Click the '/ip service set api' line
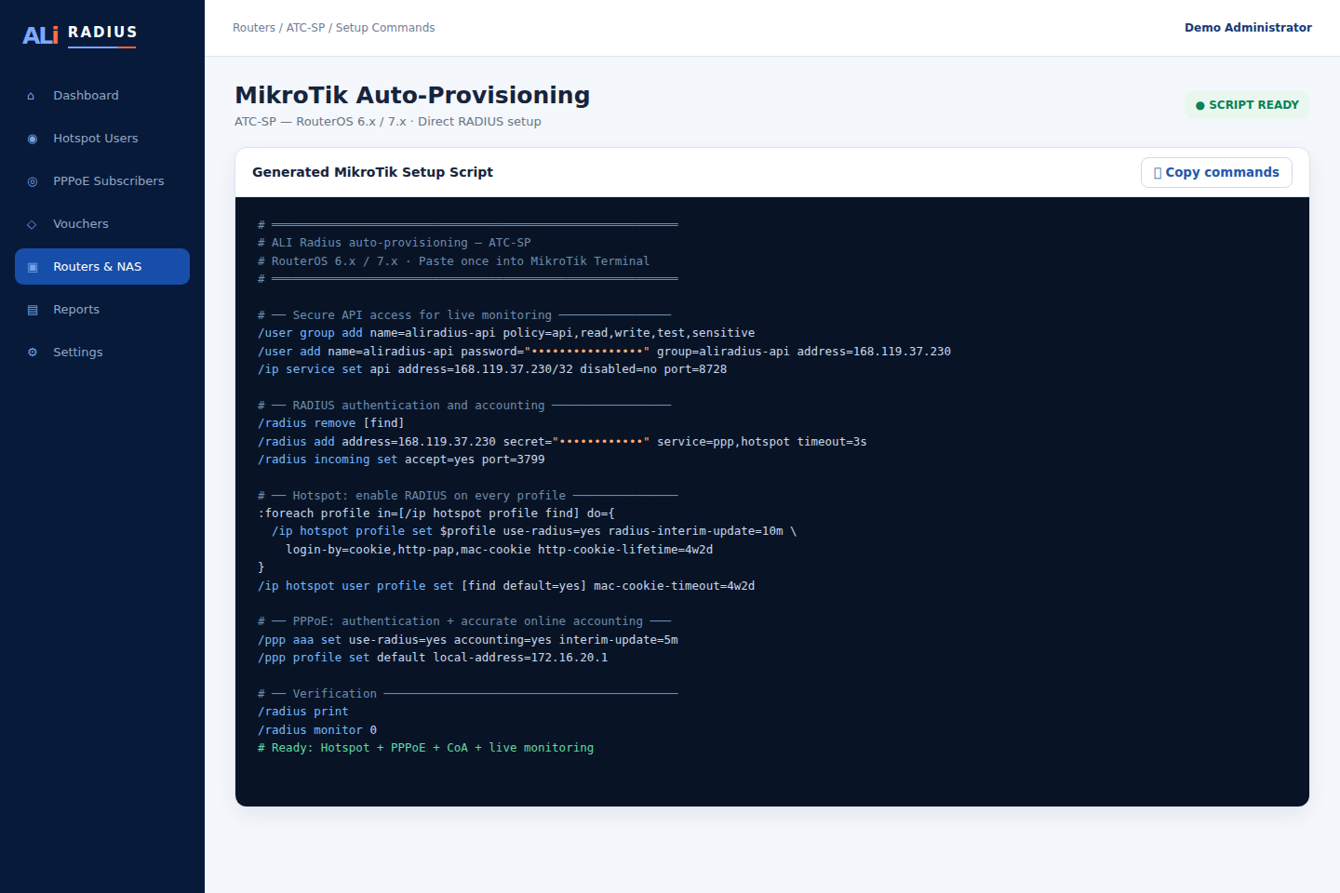The width and height of the screenshot is (1340, 893). [x=492, y=369]
